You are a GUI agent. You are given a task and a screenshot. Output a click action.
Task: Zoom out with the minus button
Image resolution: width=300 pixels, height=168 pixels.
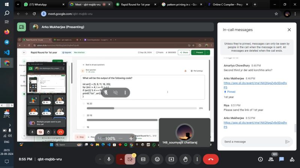[120, 138]
